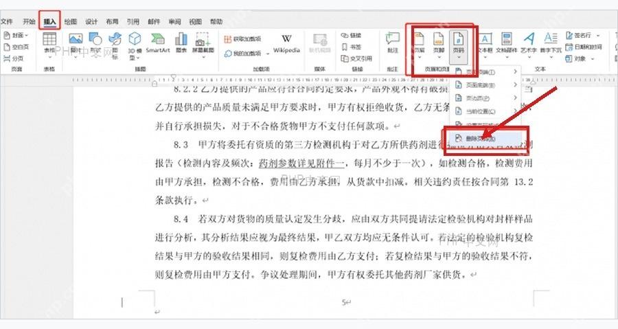Expand the 对象 dropdown arrow

pos(593,58)
